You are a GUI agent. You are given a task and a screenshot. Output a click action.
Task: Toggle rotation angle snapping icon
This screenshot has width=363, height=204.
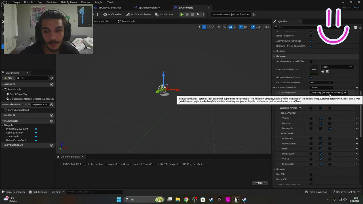(x=240, y=27)
